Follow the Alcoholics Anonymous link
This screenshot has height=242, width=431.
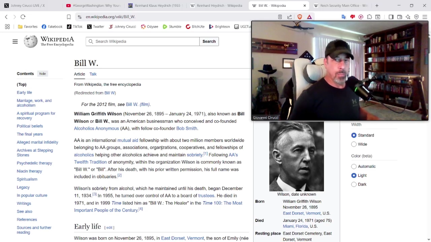[96, 128]
